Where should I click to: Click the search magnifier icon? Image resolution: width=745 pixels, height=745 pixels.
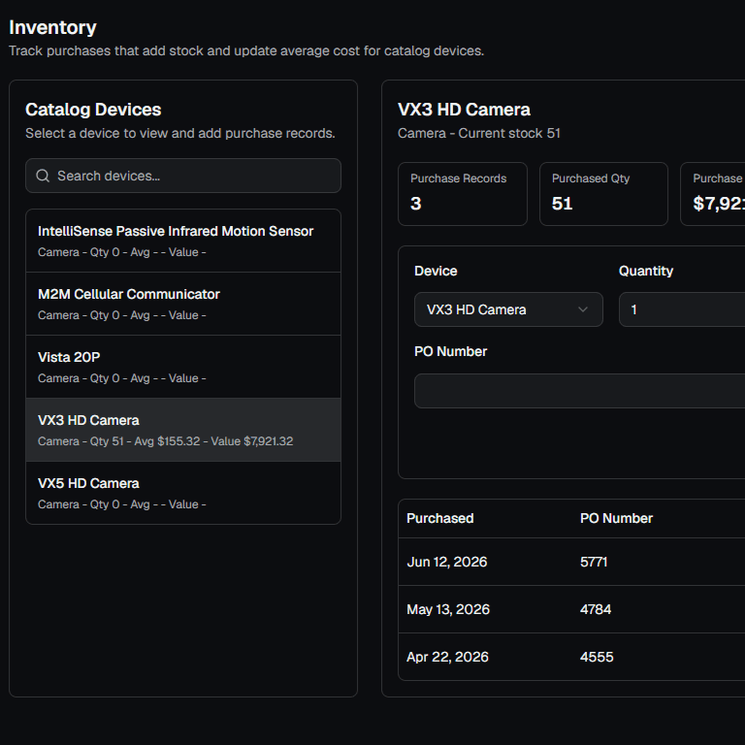point(43,176)
